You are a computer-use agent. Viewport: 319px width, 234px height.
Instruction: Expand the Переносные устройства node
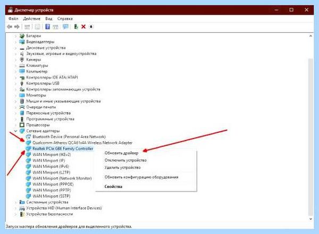point(15,113)
